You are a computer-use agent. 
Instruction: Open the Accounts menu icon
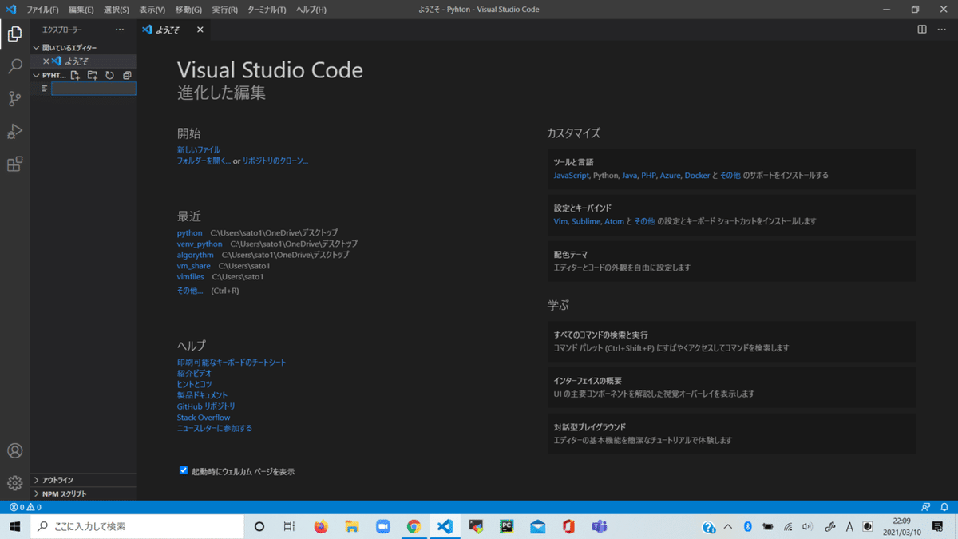14,450
